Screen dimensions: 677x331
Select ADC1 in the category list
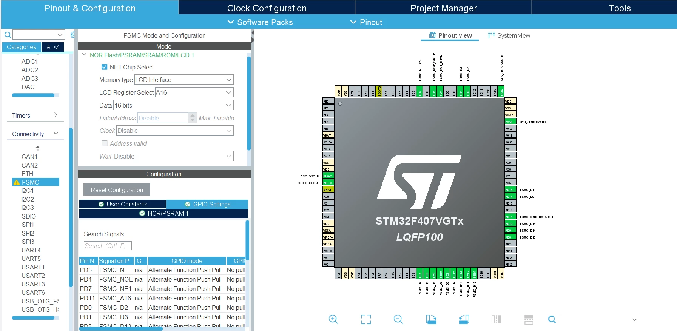tap(29, 62)
